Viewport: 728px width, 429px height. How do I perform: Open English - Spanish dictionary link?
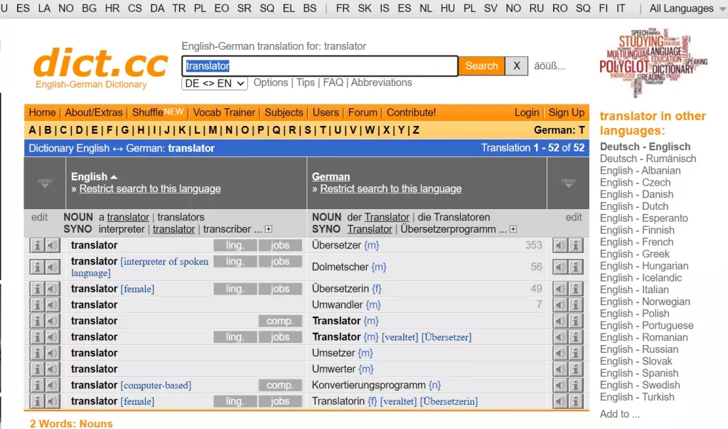(639, 374)
